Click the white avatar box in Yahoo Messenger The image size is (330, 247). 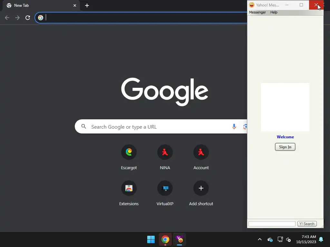285,107
